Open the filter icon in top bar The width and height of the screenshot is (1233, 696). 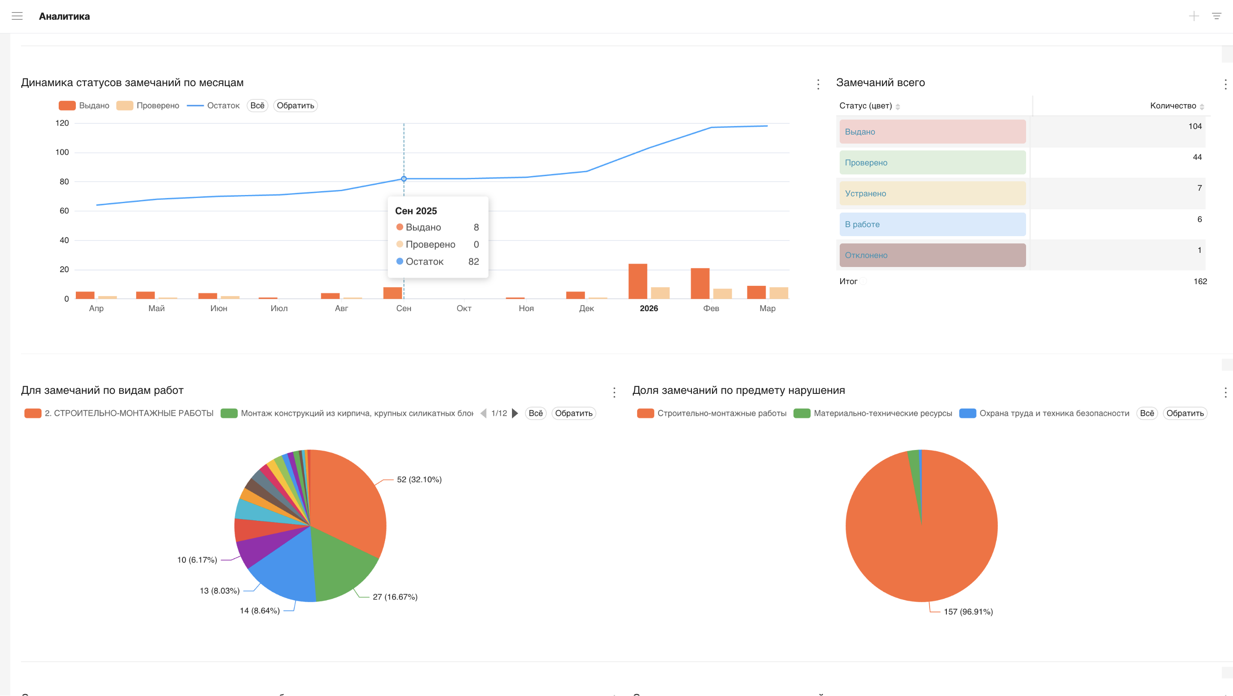[1216, 16]
